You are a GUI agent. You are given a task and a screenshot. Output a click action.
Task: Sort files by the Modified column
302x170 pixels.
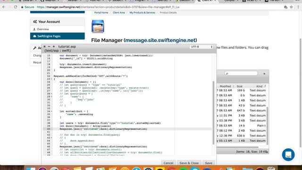pyautogui.click(x=225, y=86)
